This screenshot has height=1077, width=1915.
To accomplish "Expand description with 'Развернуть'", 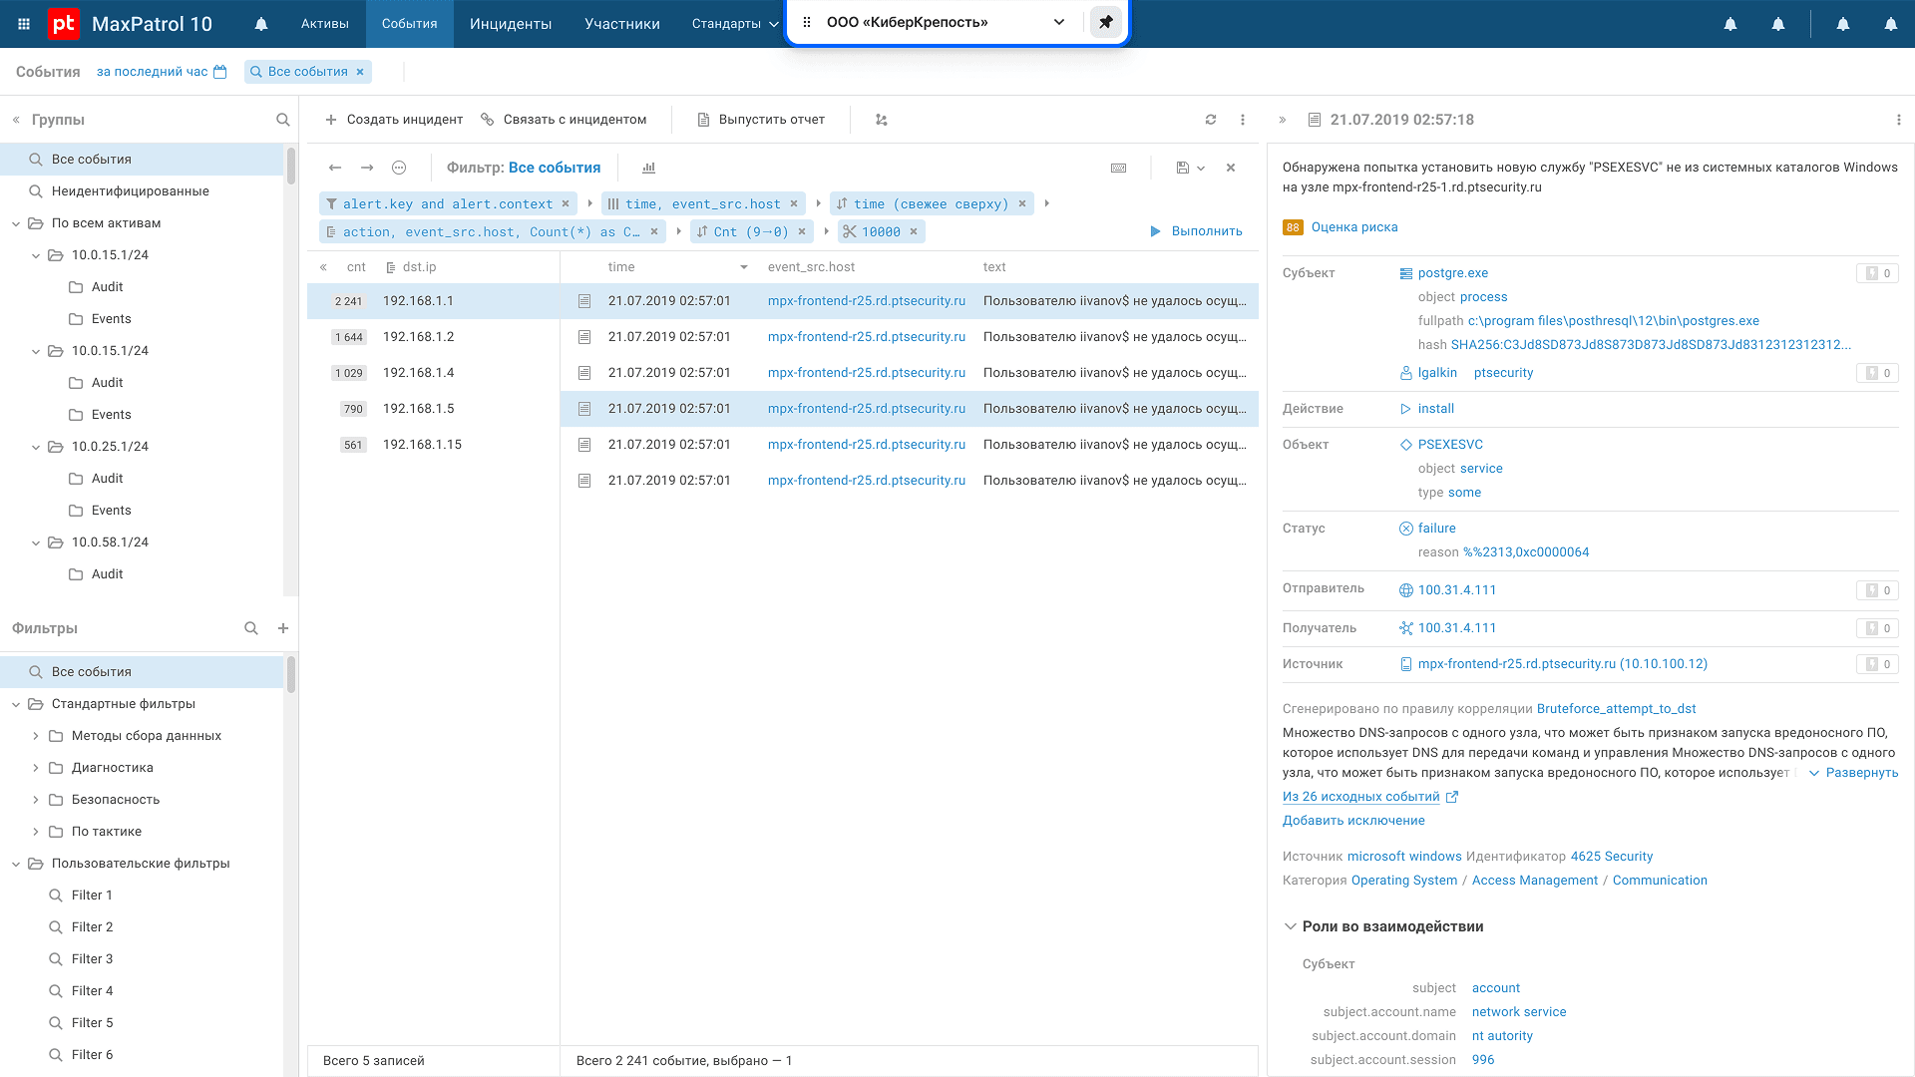I will pos(1853,773).
